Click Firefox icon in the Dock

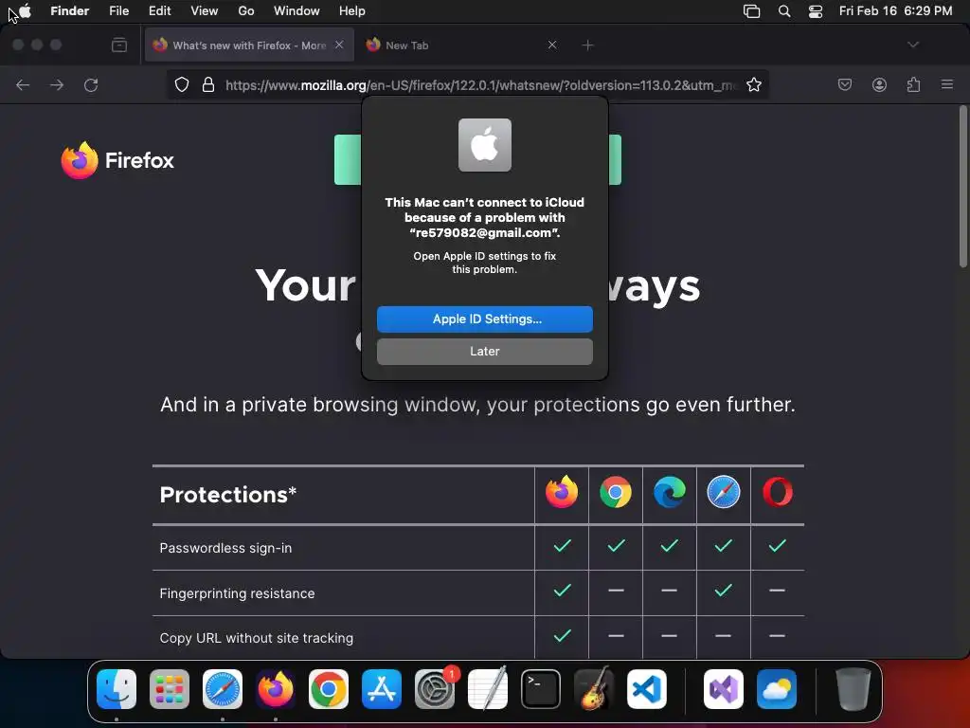pyautogui.click(x=276, y=689)
